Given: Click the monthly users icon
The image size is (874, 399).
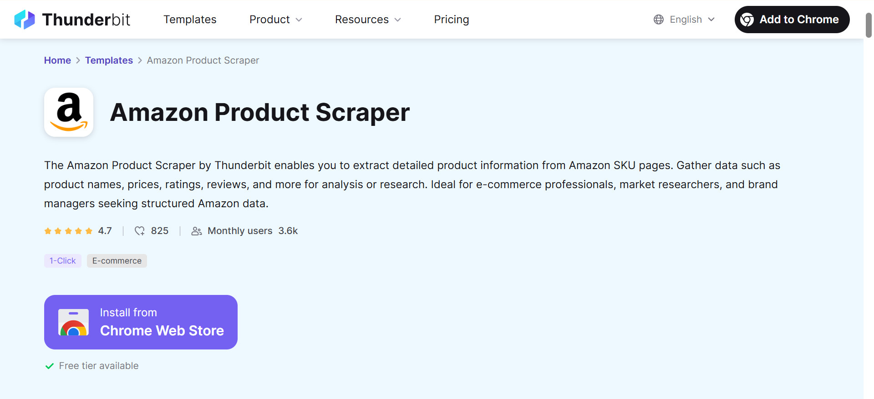Looking at the screenshot, I should click(196, 231).
